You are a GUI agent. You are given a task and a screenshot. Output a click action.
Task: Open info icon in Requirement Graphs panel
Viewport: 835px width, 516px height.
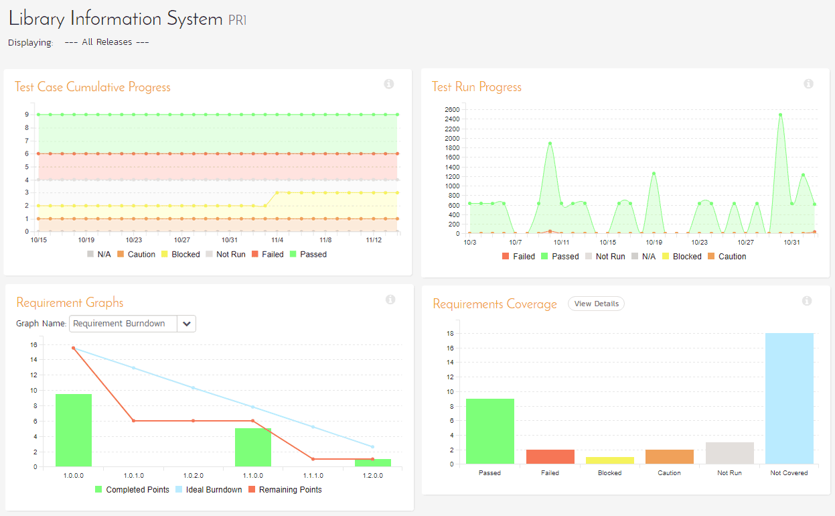tap(390, 300)
